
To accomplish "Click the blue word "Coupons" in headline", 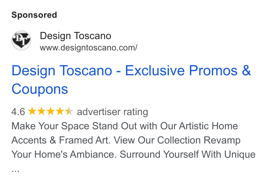I will click(39, 89).
